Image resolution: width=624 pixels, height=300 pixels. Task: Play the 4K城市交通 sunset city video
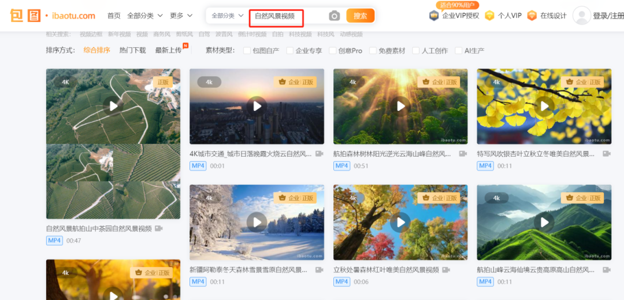[x=257, y=106]
